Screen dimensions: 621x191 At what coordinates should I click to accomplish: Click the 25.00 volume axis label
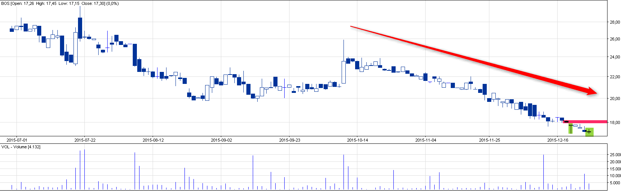point(615,155)
